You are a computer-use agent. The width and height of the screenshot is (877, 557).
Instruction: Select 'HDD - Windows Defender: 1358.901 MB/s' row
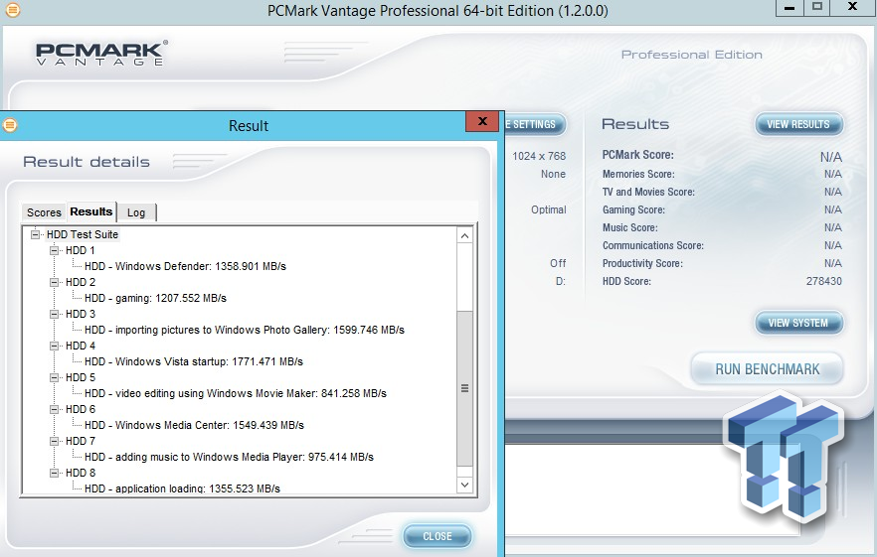pos(185,266)
